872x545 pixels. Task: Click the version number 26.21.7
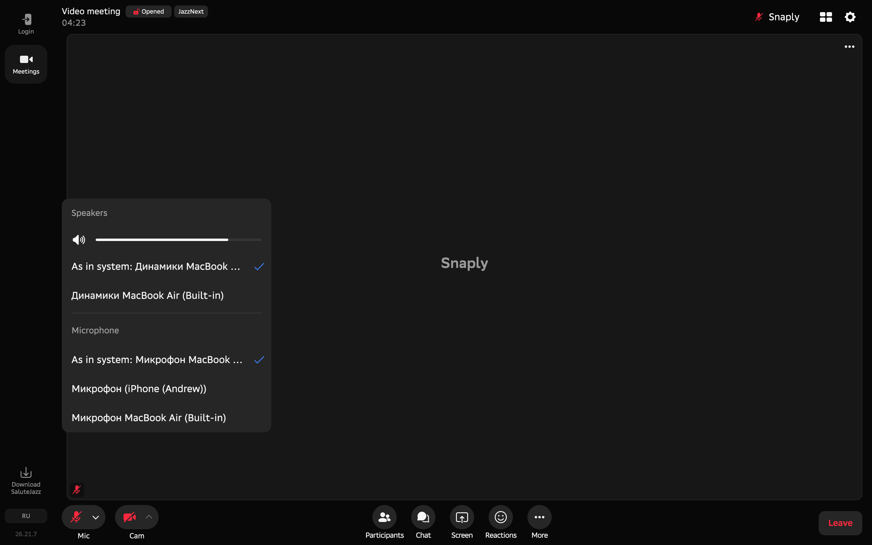tap(26, 534)
